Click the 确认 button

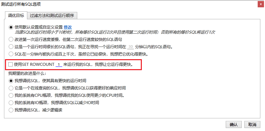click(x=234, y=125)
